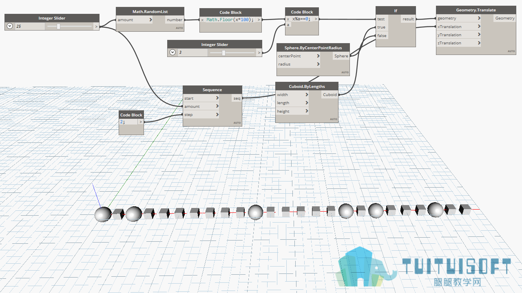Select the Cuboid.ByLengths node header
The height and width of the screenshot is (293, 522).
coord(307,86)
